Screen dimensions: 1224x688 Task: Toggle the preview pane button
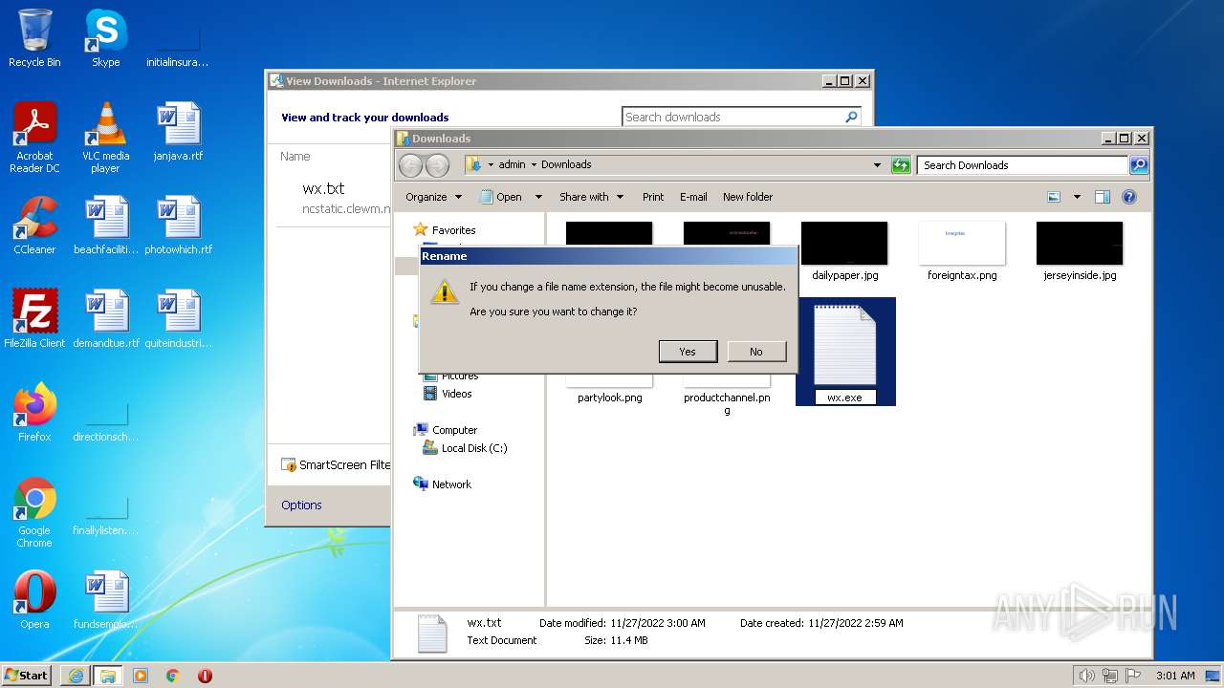click(x=1103, y=197)
